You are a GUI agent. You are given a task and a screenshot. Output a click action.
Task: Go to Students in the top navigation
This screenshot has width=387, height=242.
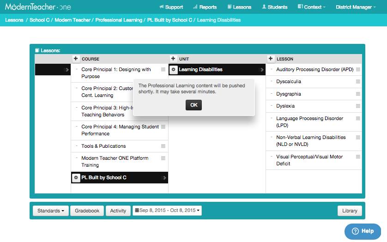click(274, 7)
